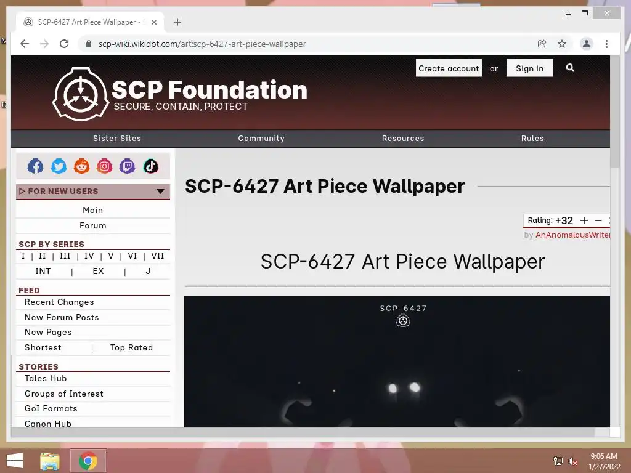Open the Community menu
The width and height of the screenshot is (631, 473).
pyautogui.click(x=261, y=139)
